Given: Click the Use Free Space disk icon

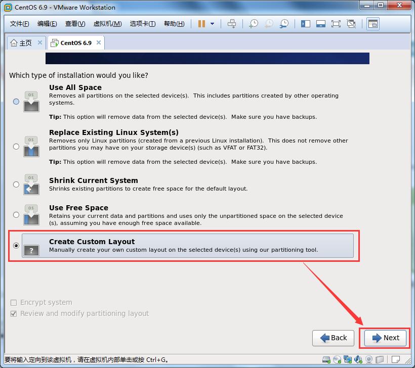Looking at the screenshot, I should 31,215.
